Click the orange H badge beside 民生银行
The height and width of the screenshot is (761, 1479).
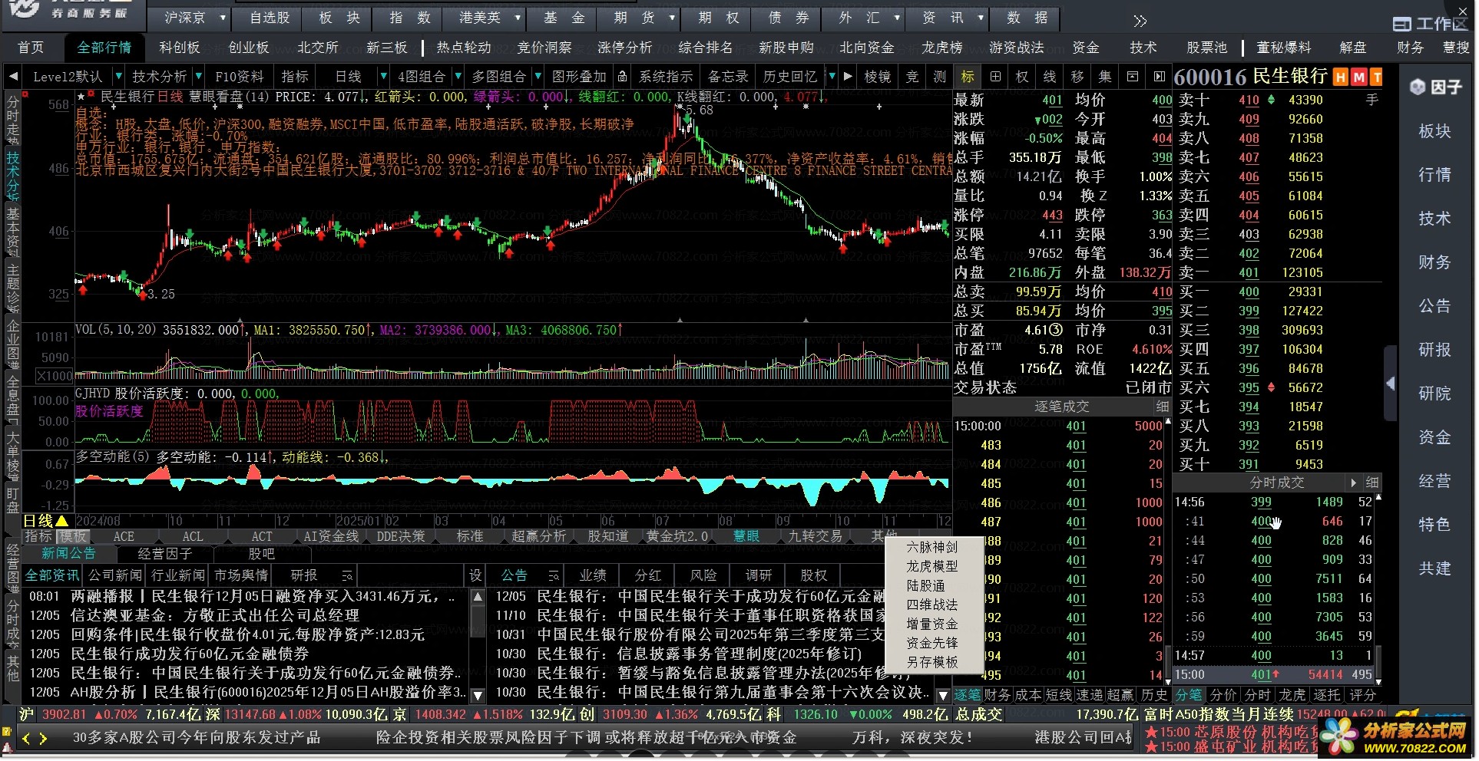(1341, 77)
